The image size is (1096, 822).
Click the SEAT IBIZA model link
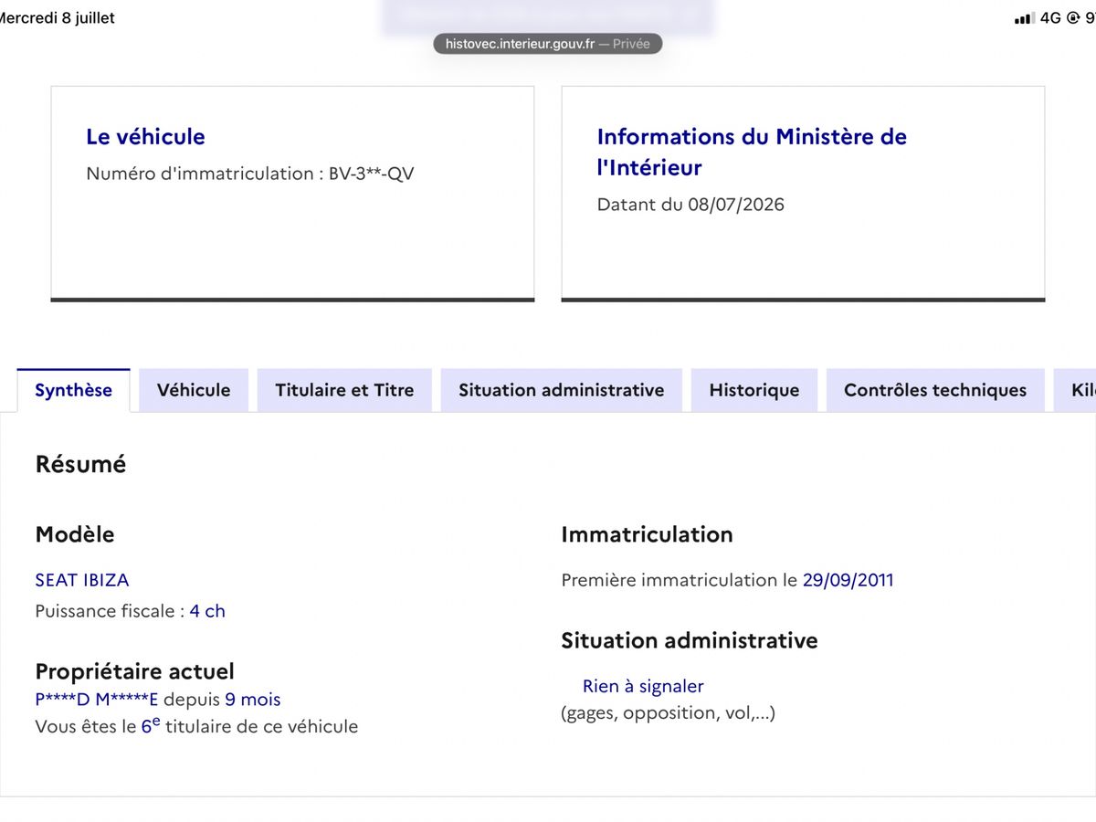pyautogui.click(x=82, y=580)
